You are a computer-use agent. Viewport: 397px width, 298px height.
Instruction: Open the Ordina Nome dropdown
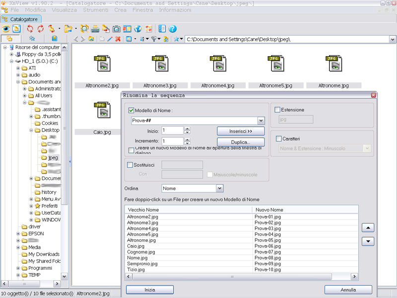[219, 188]
